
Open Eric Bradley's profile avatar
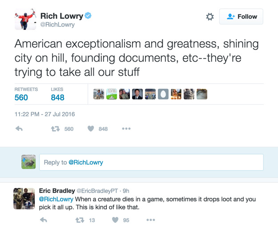coord(24,198)
